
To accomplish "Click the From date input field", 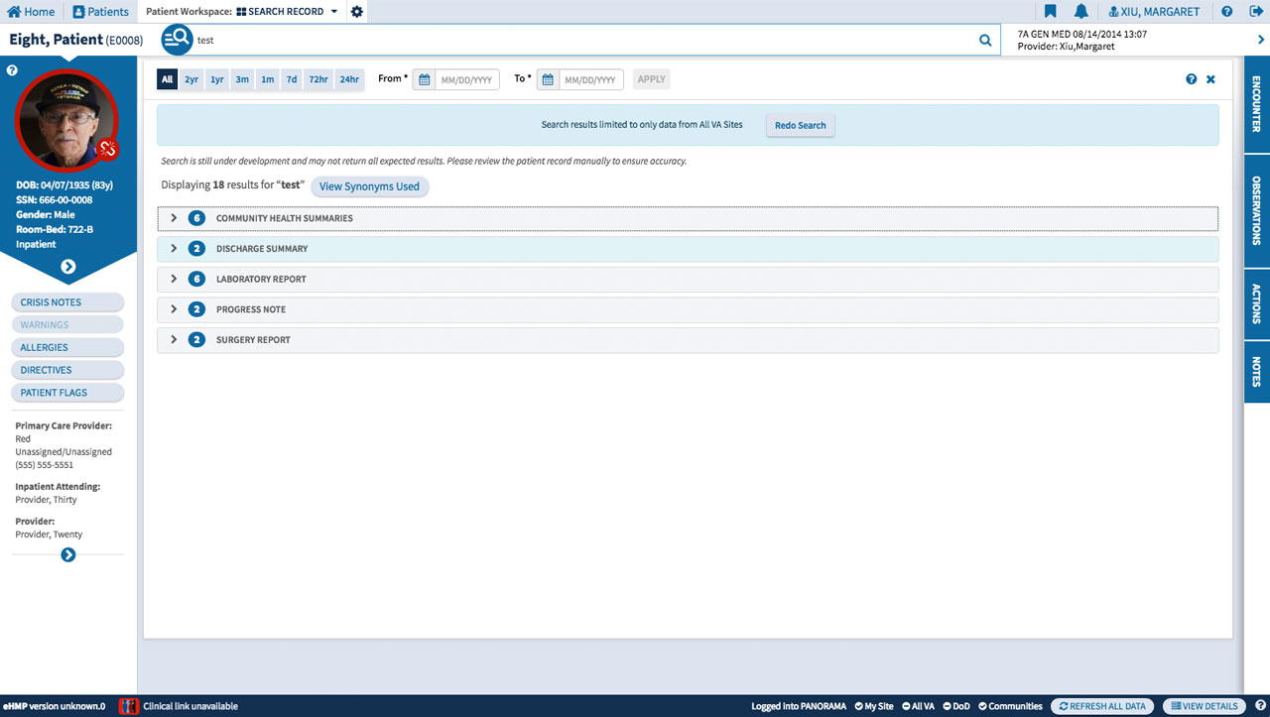I will pyautogui.click(x=467, y=79).
